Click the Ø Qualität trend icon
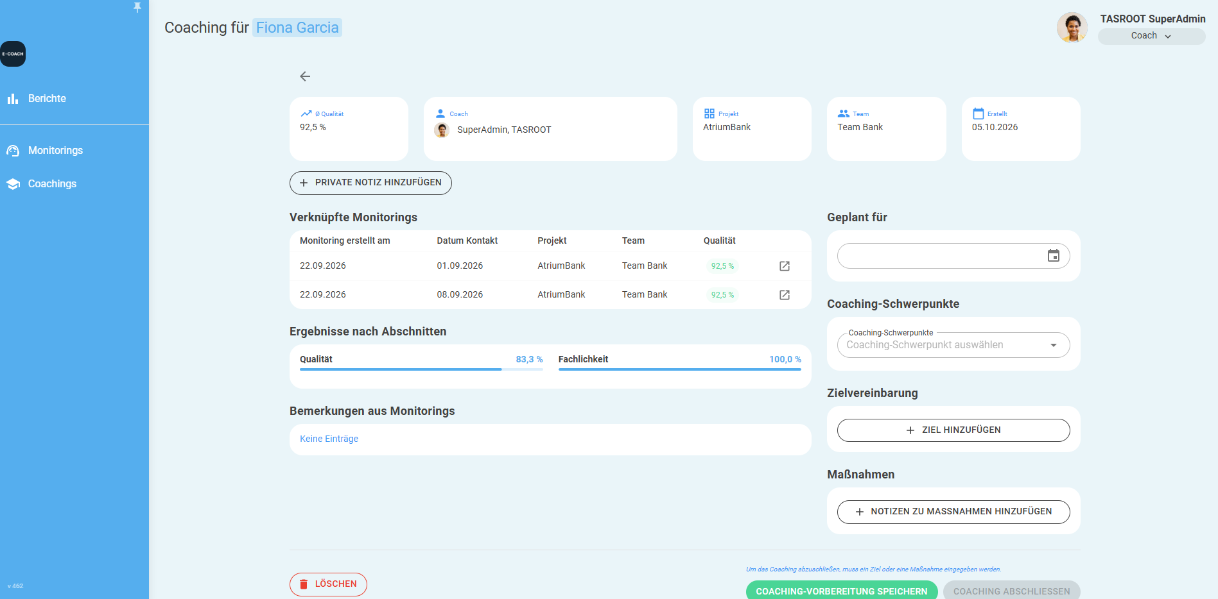Viewport: 1218px width, 599px height. (x=306, y=114)
